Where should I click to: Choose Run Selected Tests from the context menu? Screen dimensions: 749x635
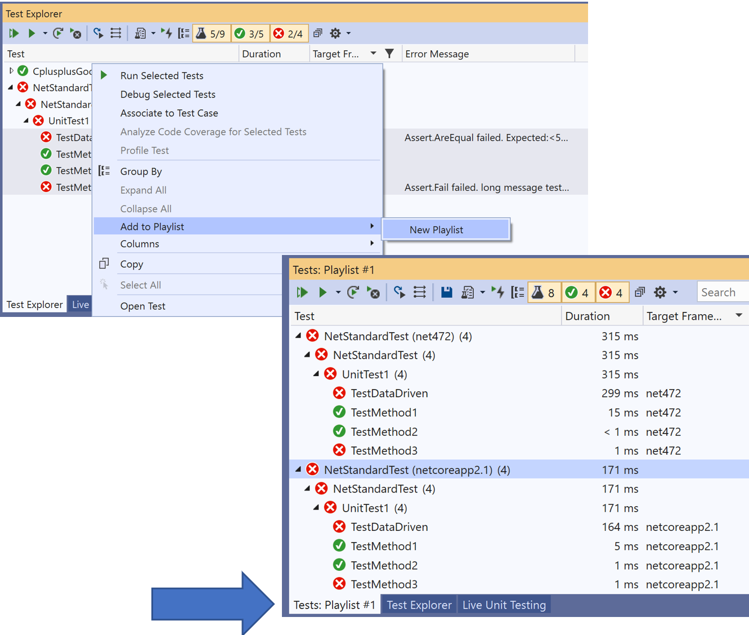pyautogui.click(x=162, y=75)
